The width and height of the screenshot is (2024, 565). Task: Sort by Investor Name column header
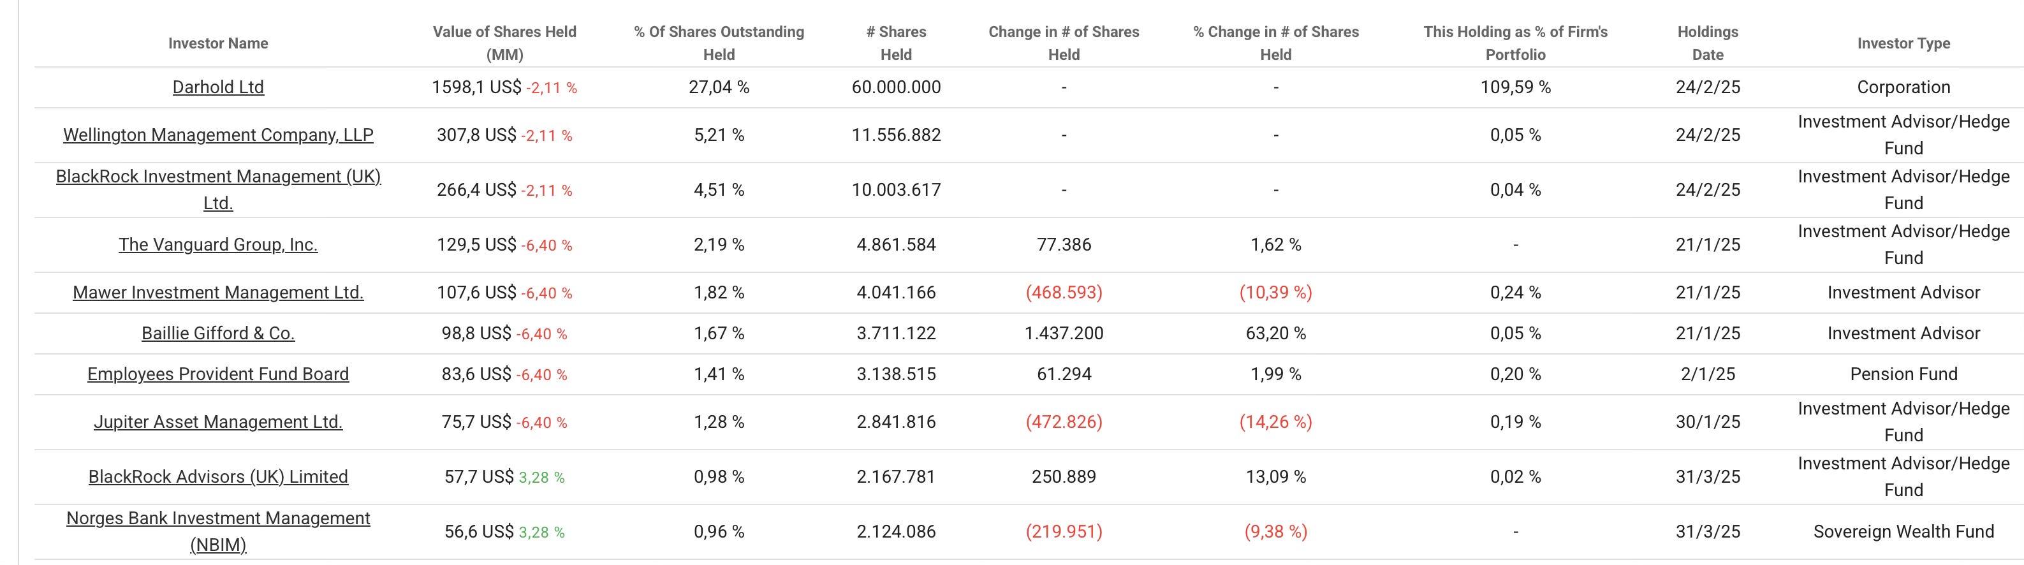pos(217,43)
